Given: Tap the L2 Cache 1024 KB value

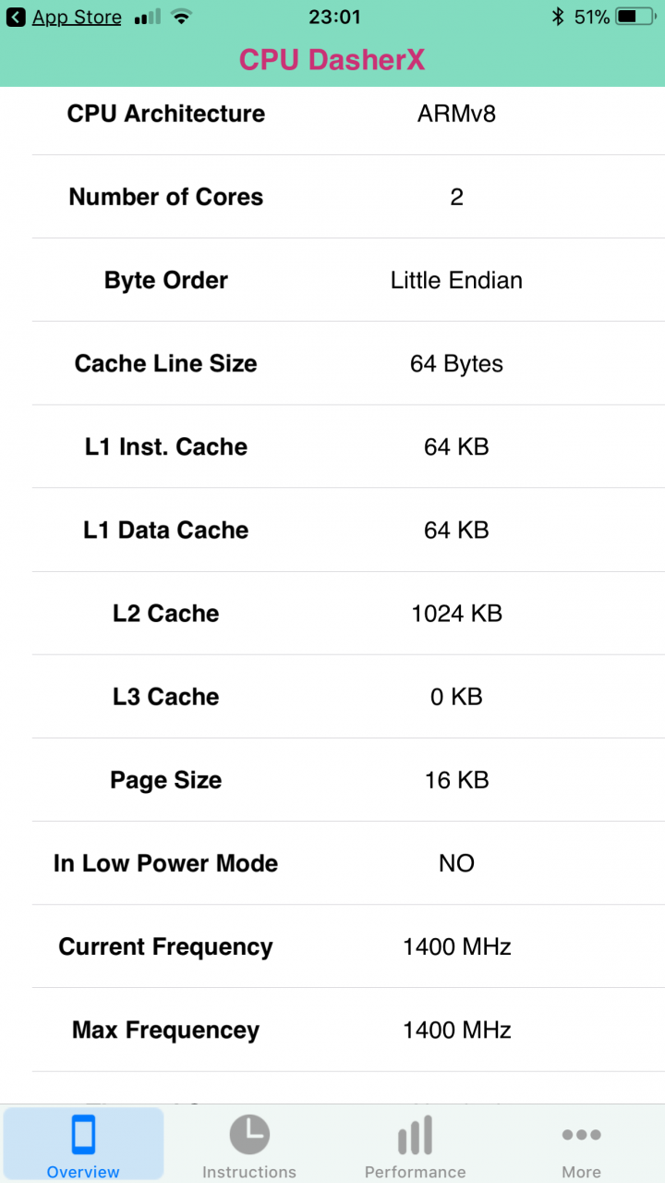Looking at the screenshot, I should [457, 614].
